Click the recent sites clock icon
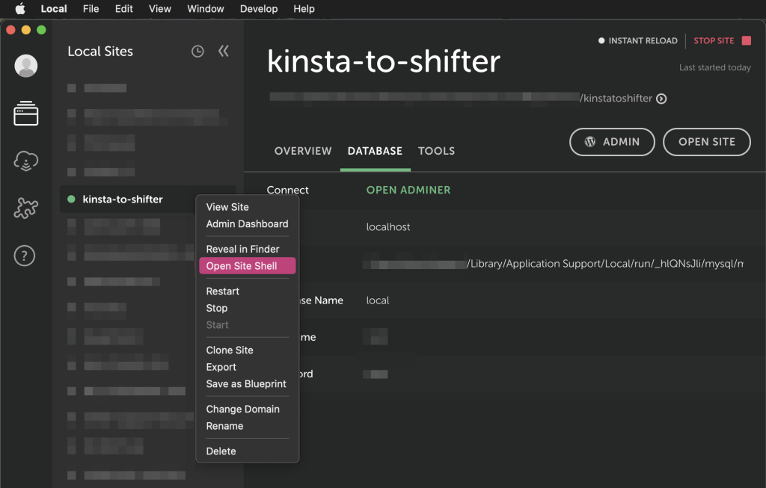The height and width of the screenshot is (488, 766). pyautogui.click(x=197, y=52)
